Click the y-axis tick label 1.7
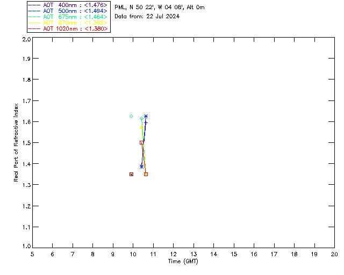Image resolution: width=344 pixels, height=275 pixels. click(x=26, y=101)
